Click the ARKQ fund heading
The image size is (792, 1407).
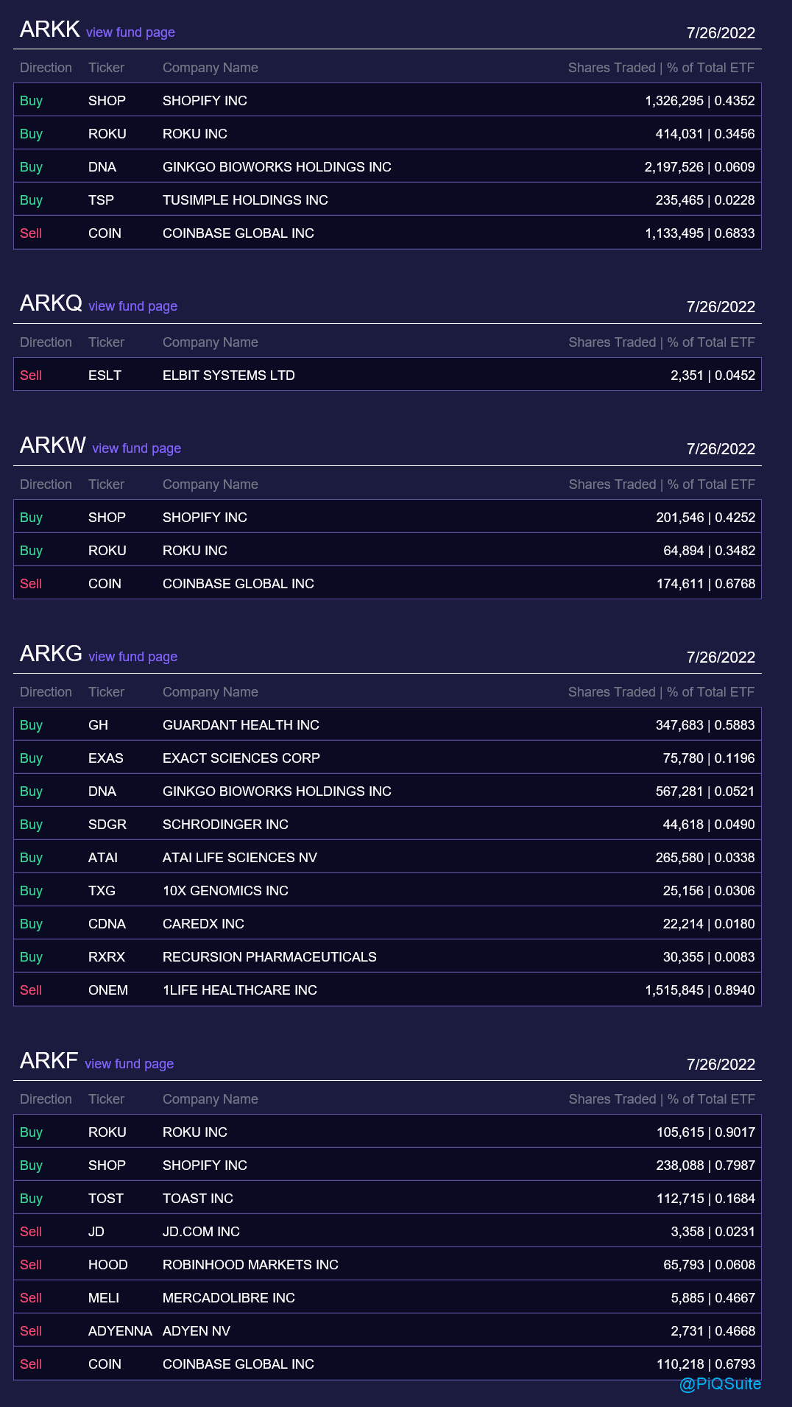51,303
